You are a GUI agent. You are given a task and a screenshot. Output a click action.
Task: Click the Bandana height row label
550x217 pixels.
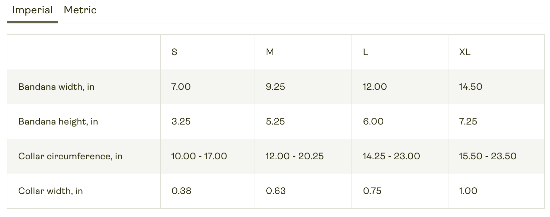coord(58,122)
